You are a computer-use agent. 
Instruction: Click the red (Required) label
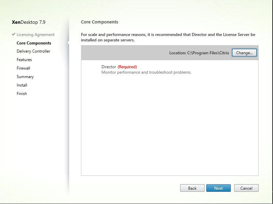(x=127, y=67)
